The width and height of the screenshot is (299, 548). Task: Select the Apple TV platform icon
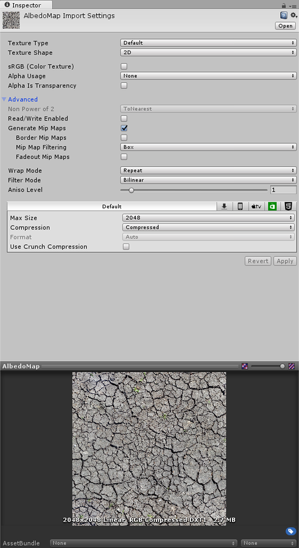coord(256,206)
